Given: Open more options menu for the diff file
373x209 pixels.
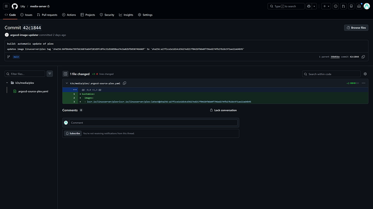Looking at the screenshot, I should [x=364, y=83].
